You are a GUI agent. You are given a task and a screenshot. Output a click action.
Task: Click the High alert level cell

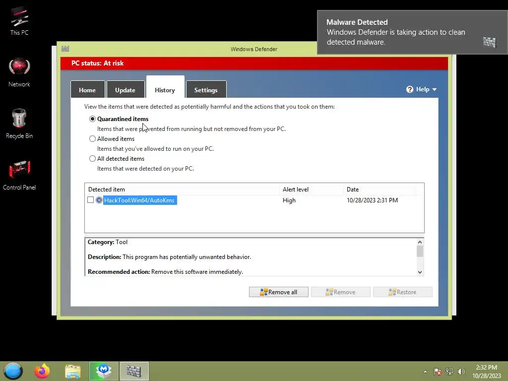[289, 200]
